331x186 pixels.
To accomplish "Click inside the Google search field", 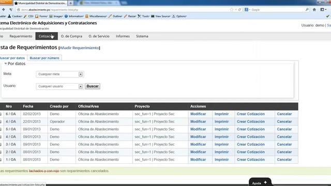I will coord(277,10).
